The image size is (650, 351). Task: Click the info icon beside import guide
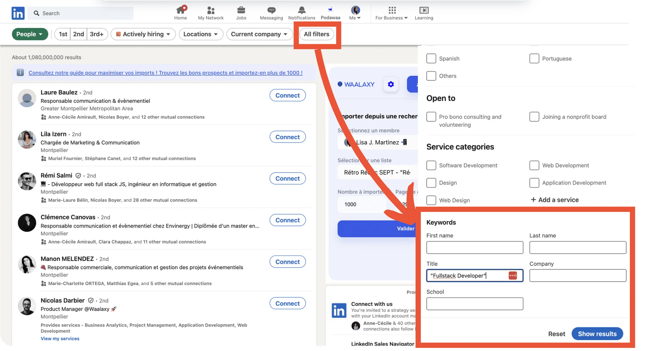coord(20,72)
